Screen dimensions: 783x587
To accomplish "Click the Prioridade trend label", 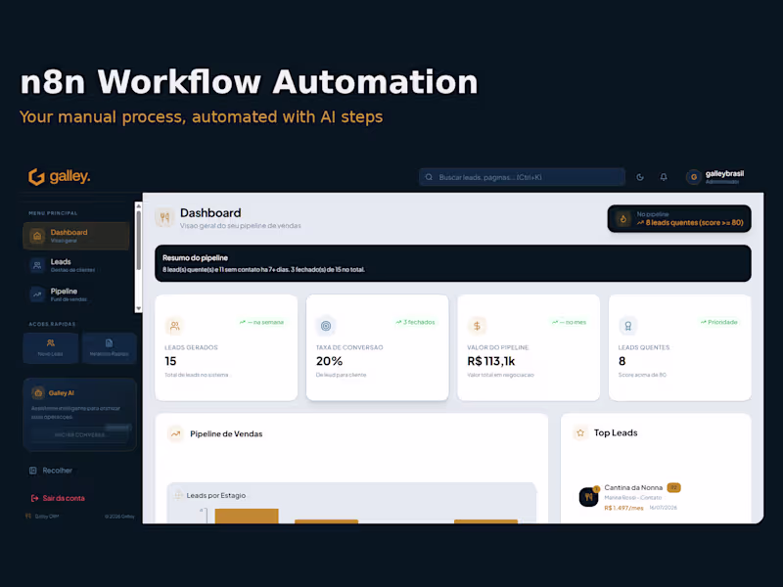I will coord(718,322).
